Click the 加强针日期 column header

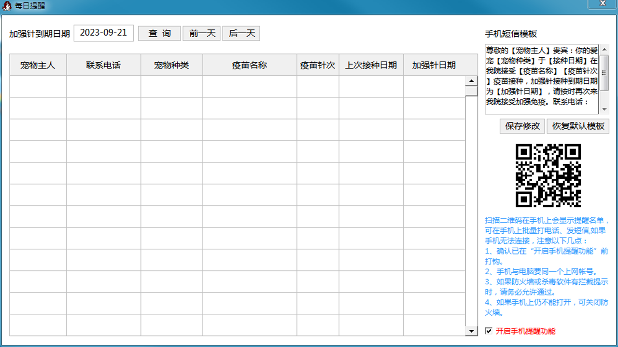point(434,65)
